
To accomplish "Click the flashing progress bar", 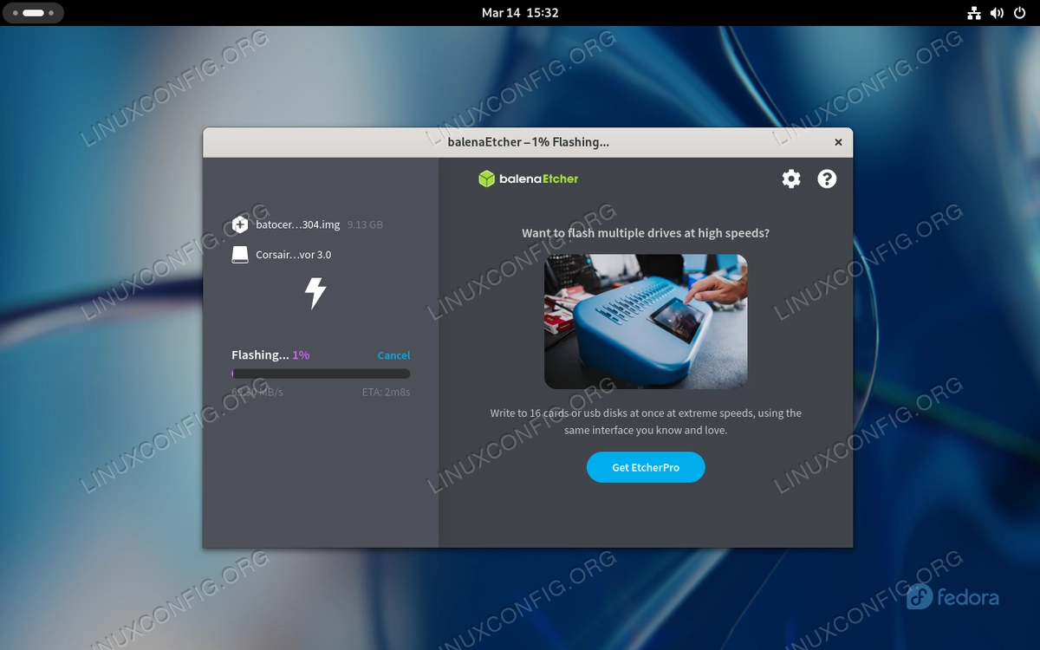I will click(x=321, y=374).
